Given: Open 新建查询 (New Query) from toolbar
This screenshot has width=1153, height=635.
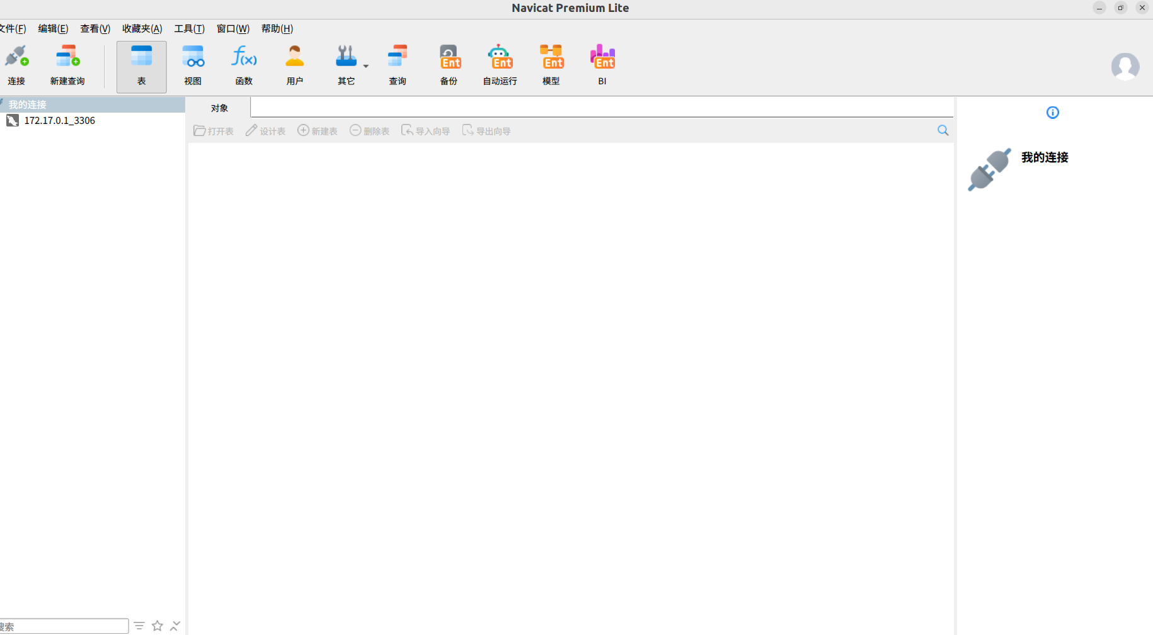Looking at the screenshot, I should [x=67, y=65].
